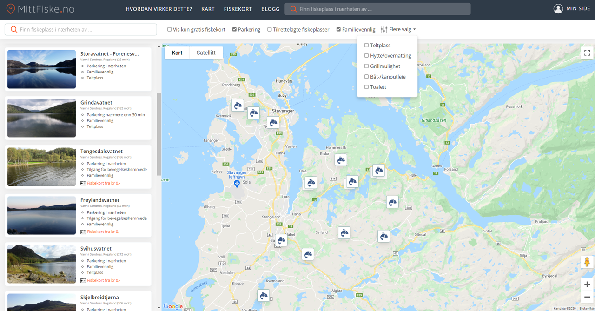
Task: Open the Min Side user profile icon
Action: coord(558,9)
